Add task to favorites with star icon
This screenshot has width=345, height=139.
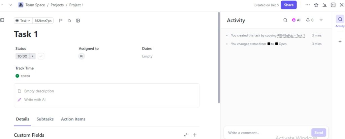(x=316, y=5)
